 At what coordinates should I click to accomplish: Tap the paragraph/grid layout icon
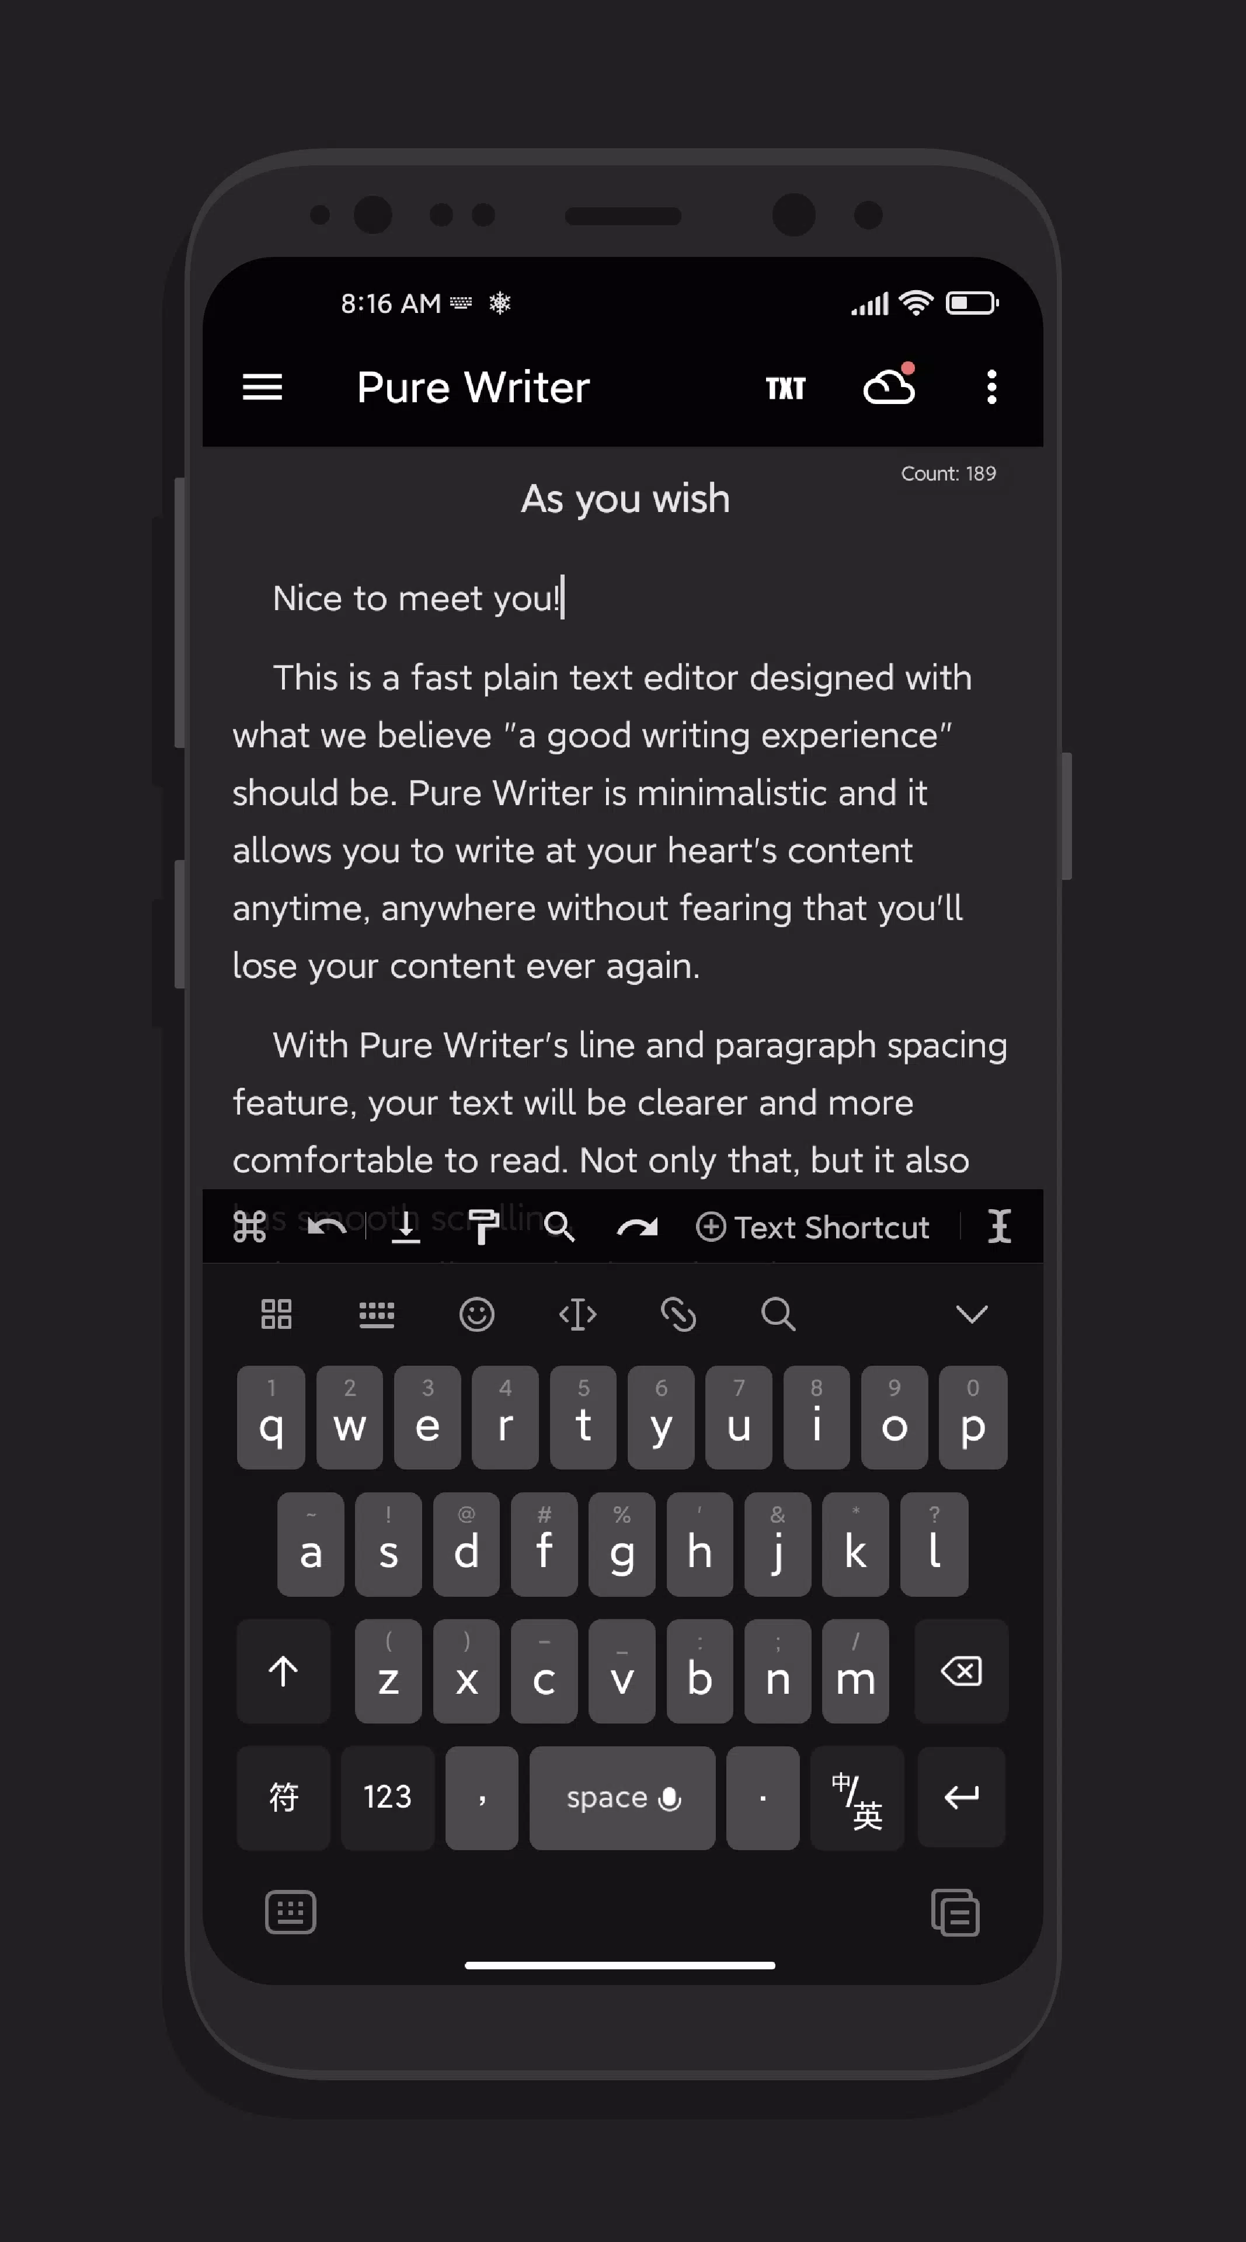(278, 1313)
